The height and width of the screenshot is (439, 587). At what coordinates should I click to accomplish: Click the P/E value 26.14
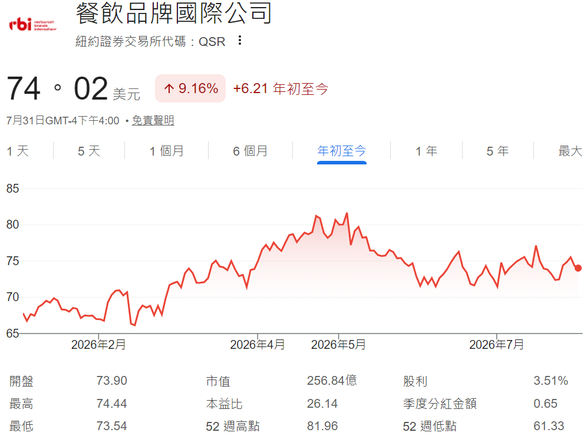(322, 404)
